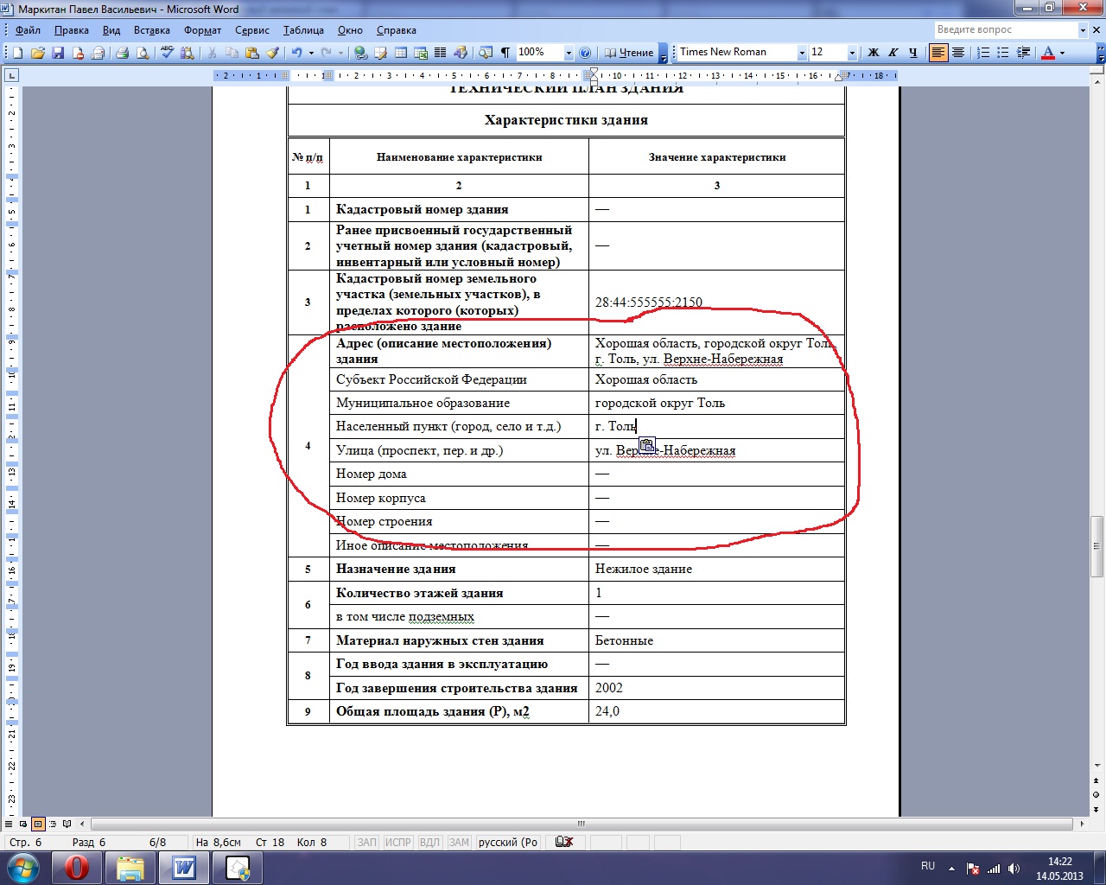Image resolution: width=1106 pixels, height=885 pixels.
Task: Click the Print icon in the toolbar
Action: [x=122, y=53]
